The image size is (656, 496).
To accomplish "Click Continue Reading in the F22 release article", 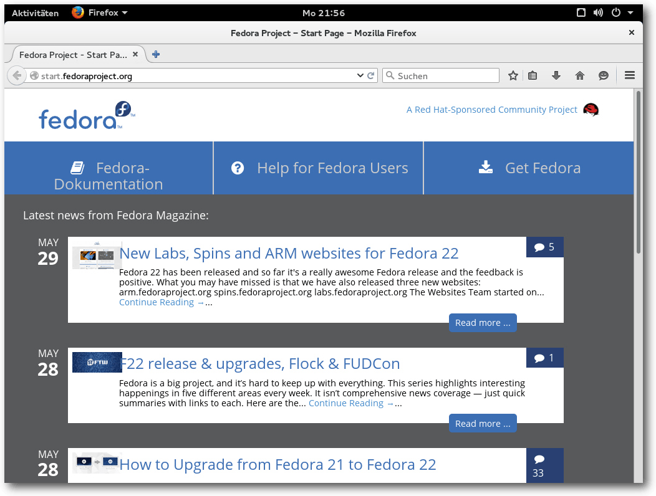I will coord(351,403).
